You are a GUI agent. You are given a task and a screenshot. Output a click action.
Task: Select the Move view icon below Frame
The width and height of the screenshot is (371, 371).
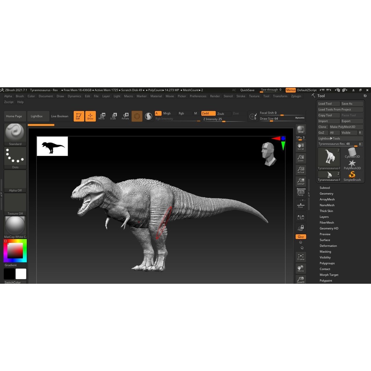pyautogui.click(x=301, y=269)
